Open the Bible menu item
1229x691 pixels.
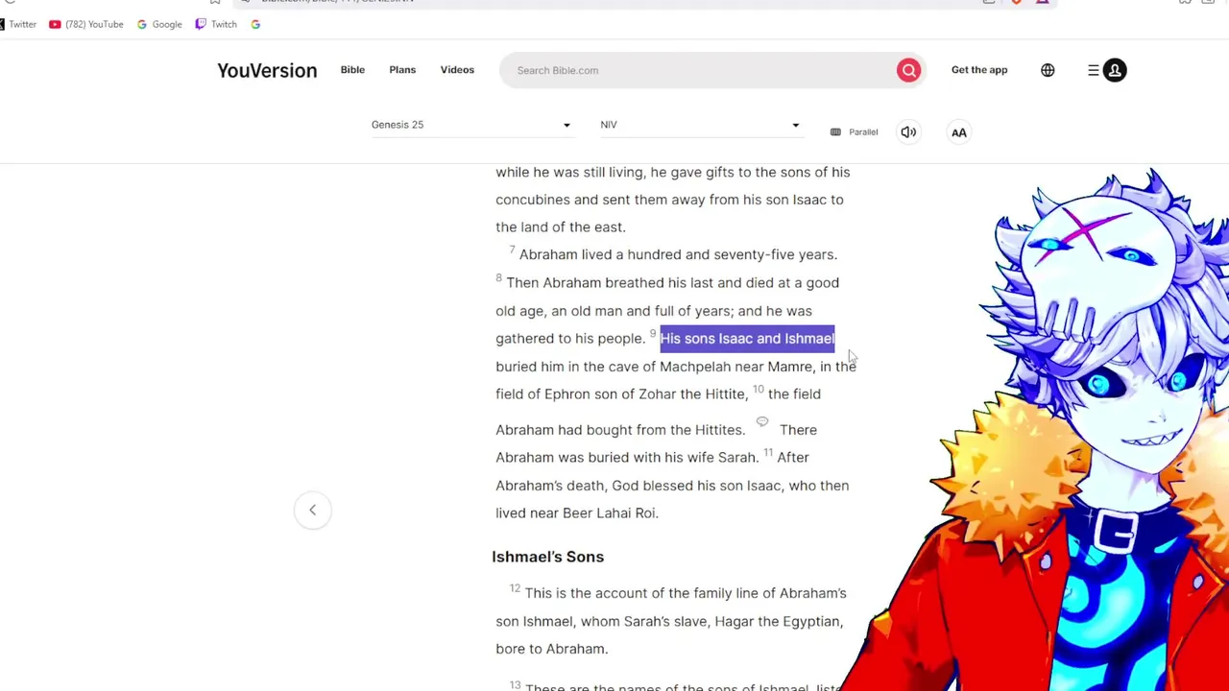coord(352,70)
